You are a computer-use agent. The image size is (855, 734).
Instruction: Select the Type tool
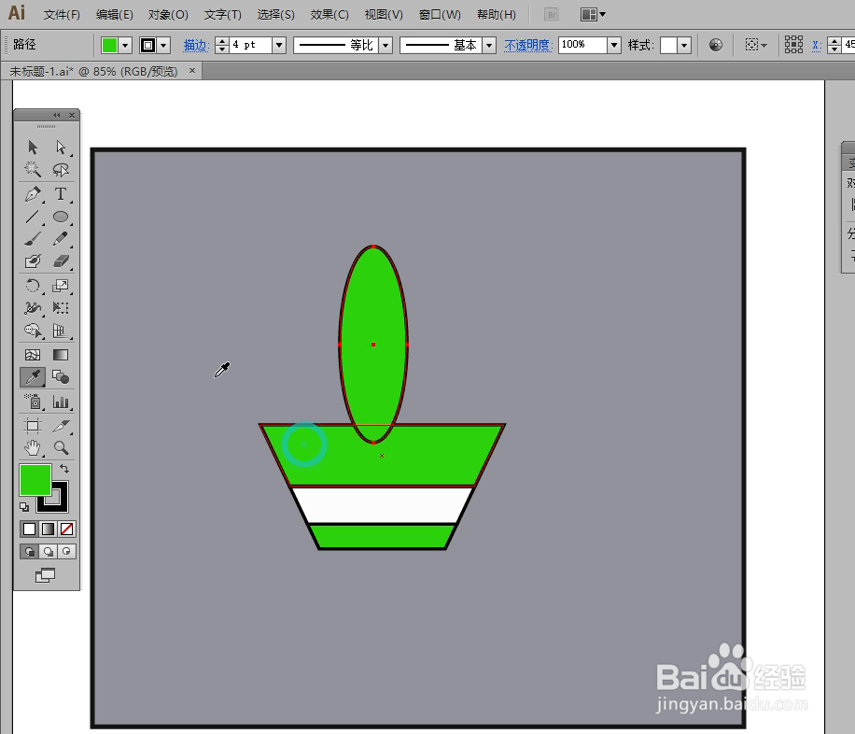tap(60, 194)
